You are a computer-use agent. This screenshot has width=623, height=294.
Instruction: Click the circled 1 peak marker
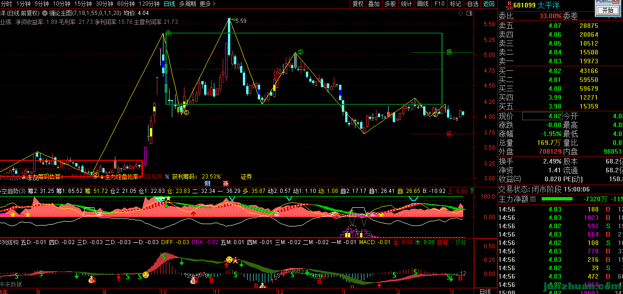click(x=168, y=33)
